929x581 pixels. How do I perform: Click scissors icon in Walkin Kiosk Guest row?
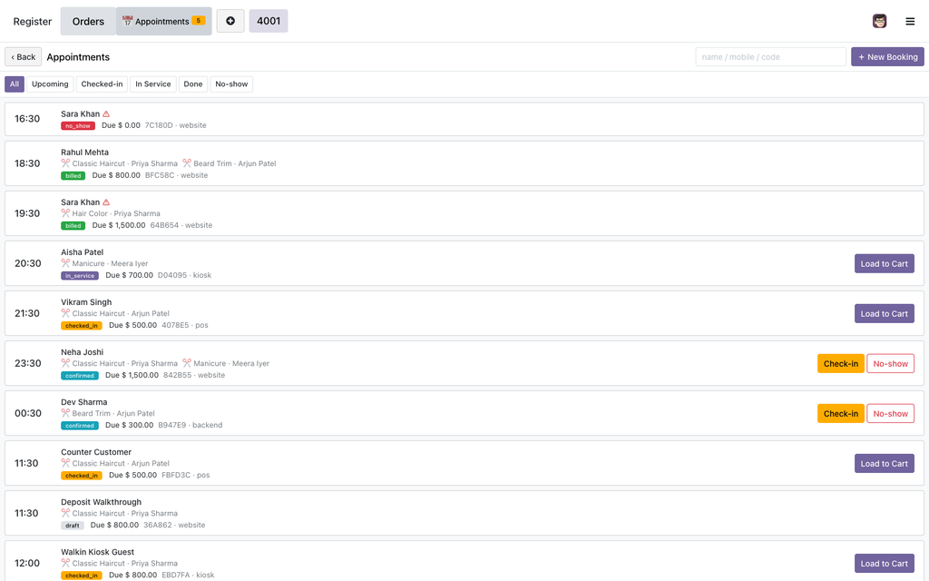(x=65, y=563)
